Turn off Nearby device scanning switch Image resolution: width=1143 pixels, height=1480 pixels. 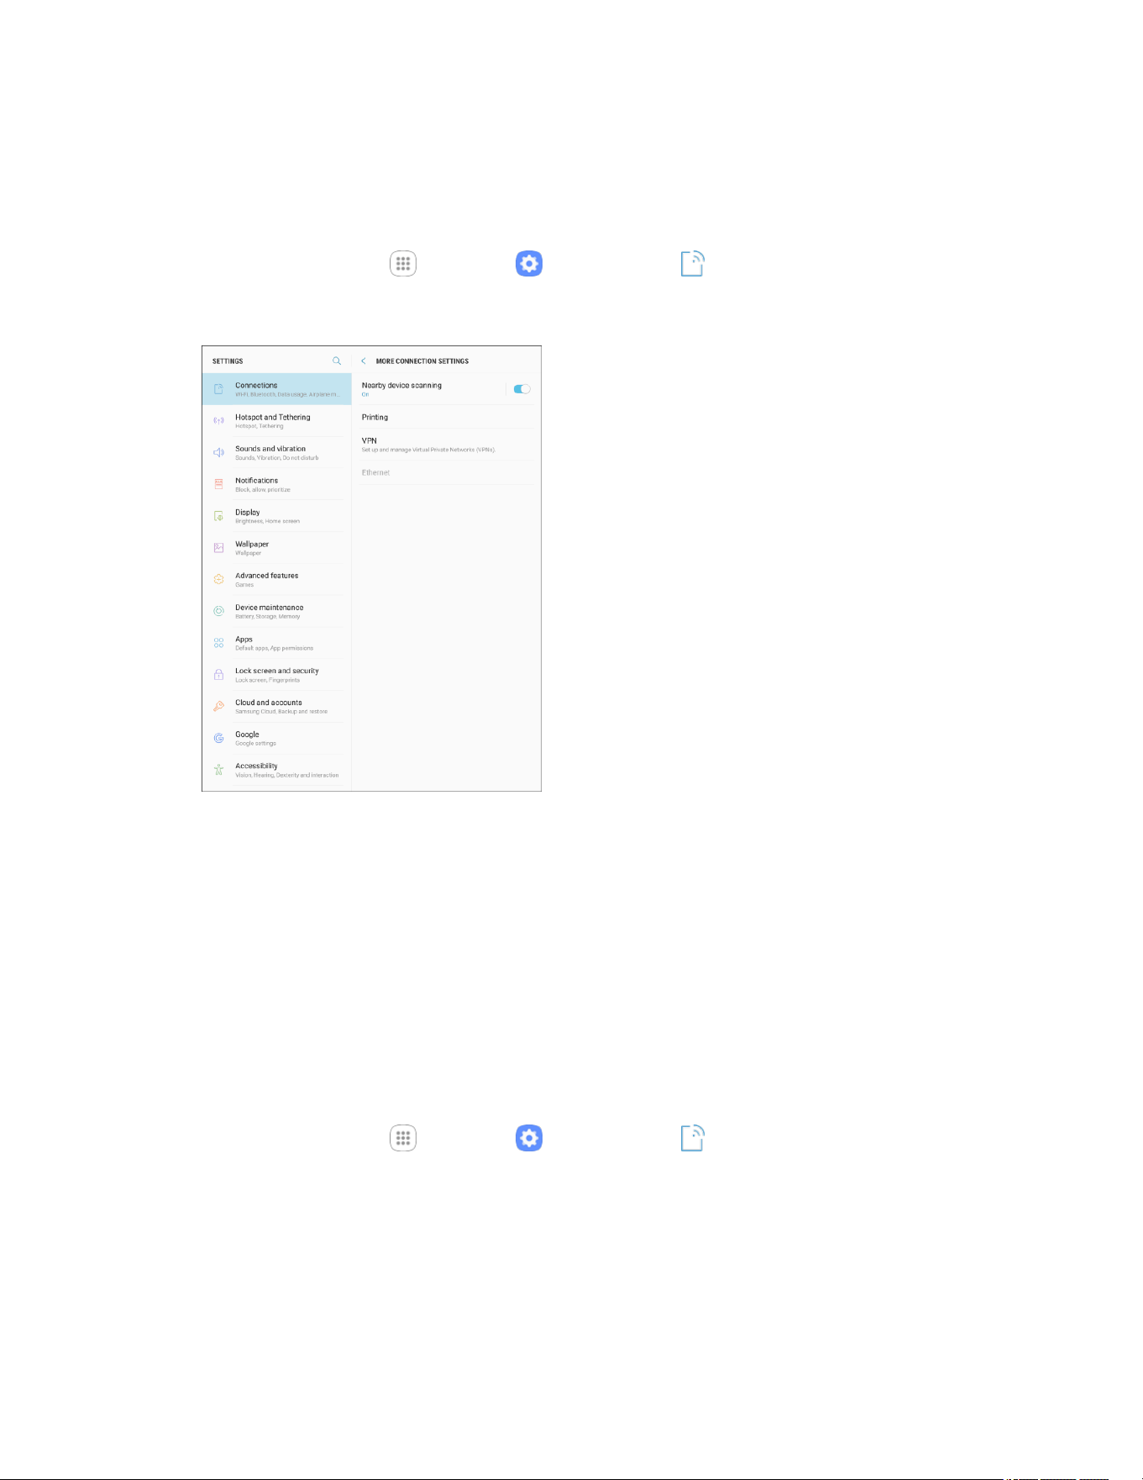522,389
